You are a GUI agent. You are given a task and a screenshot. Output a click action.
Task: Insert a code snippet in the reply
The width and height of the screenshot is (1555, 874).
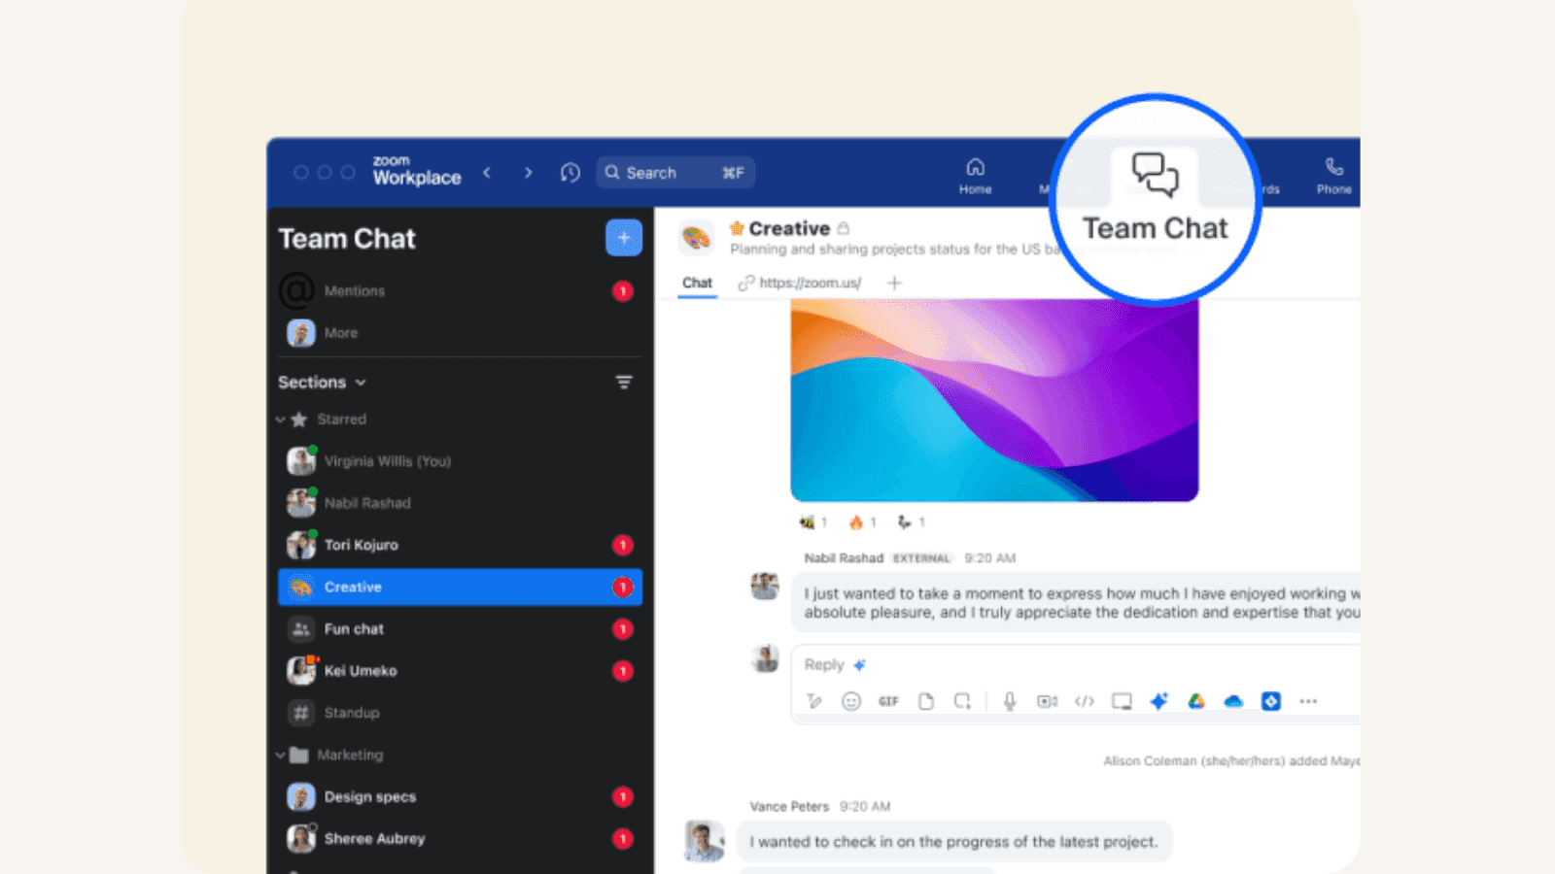[x=1085, y=700]
